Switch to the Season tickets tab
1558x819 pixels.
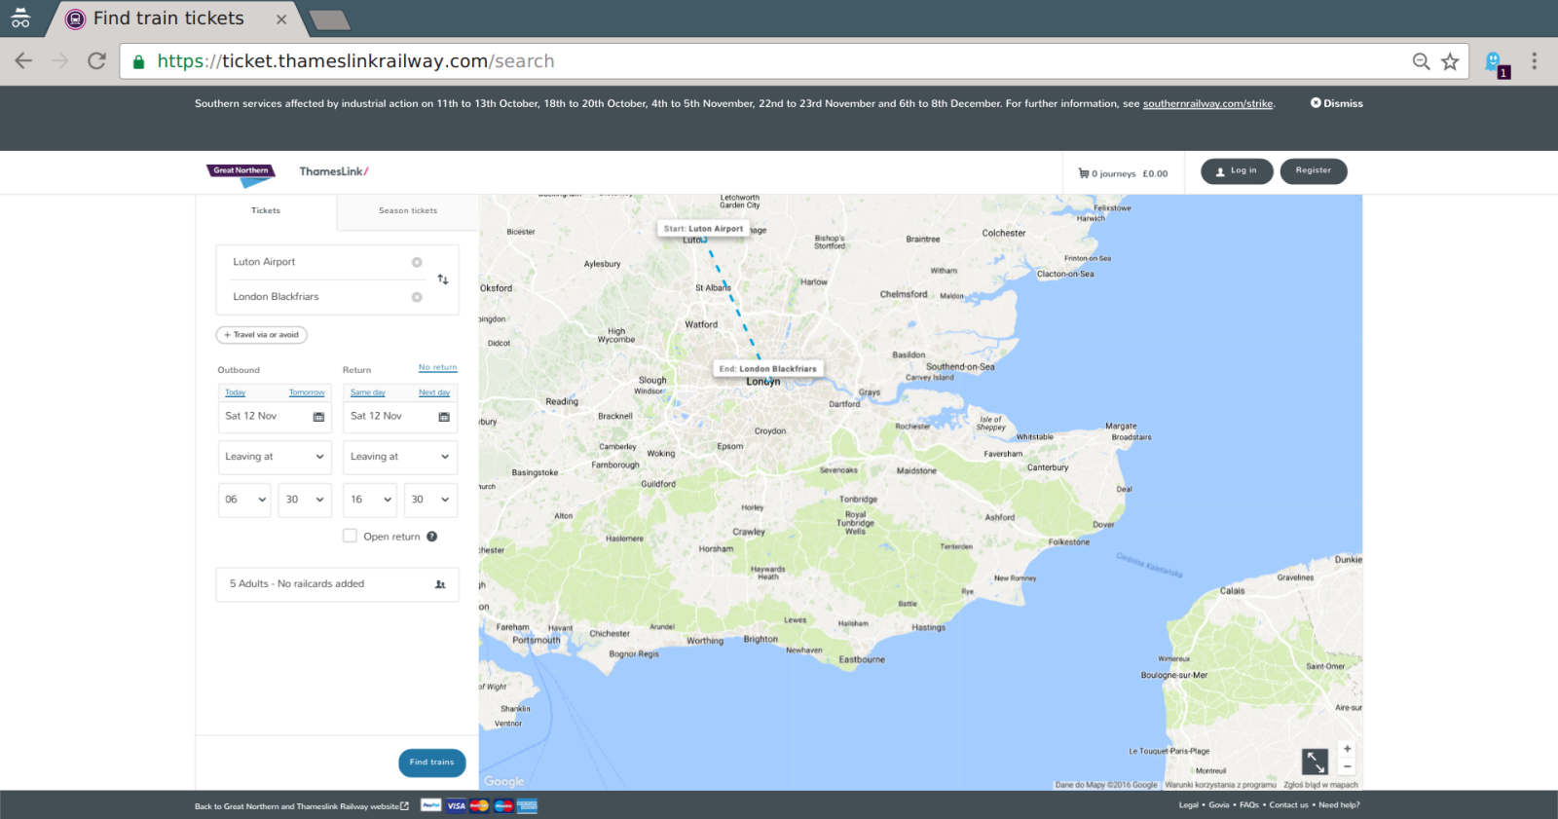tap(408, 211)
